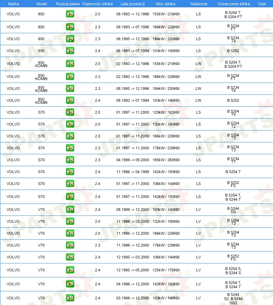This screenshot has width=273, height=305.
Task: Click petrol icon for 850 KOMBI 184kW row
Action: click(x=70, y=88)
